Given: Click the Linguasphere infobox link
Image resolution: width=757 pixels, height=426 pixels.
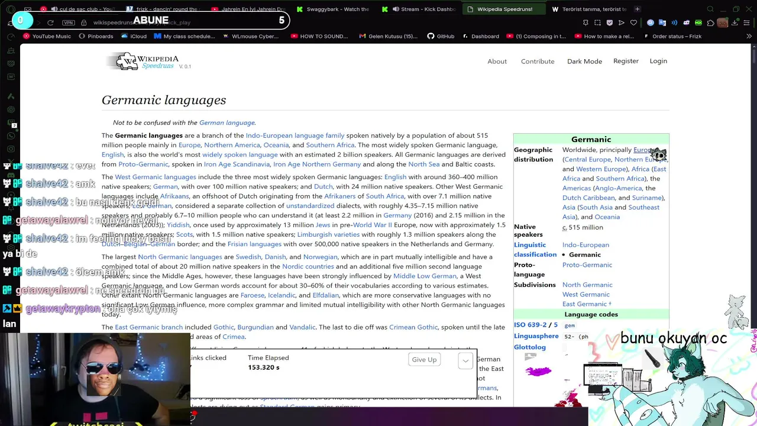Looking at the screenshot, I should click(536, 336).
